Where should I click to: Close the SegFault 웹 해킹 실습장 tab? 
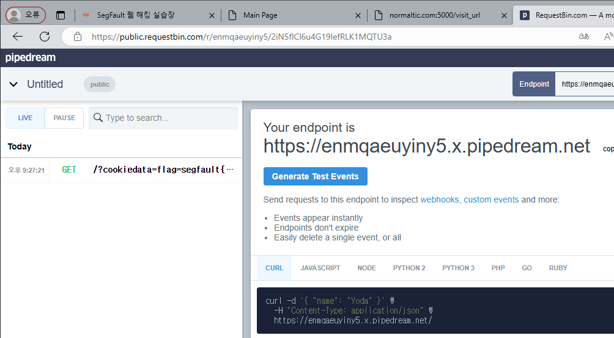[x=212, y=16]
